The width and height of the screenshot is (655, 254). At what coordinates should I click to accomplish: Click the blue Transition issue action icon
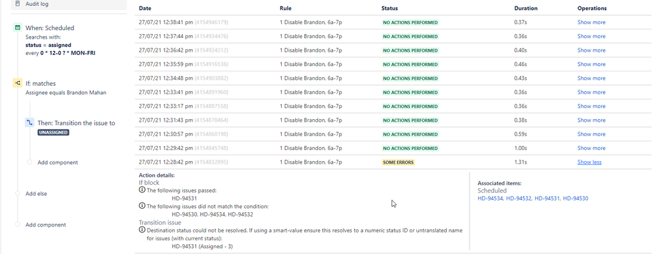click(x=30, y=123)
